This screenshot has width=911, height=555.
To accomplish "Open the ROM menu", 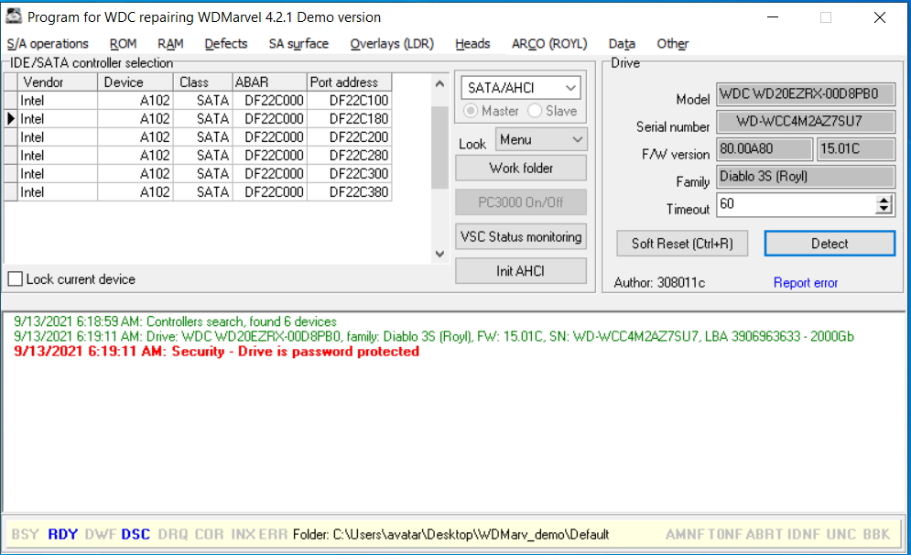I will pos(124,44).
